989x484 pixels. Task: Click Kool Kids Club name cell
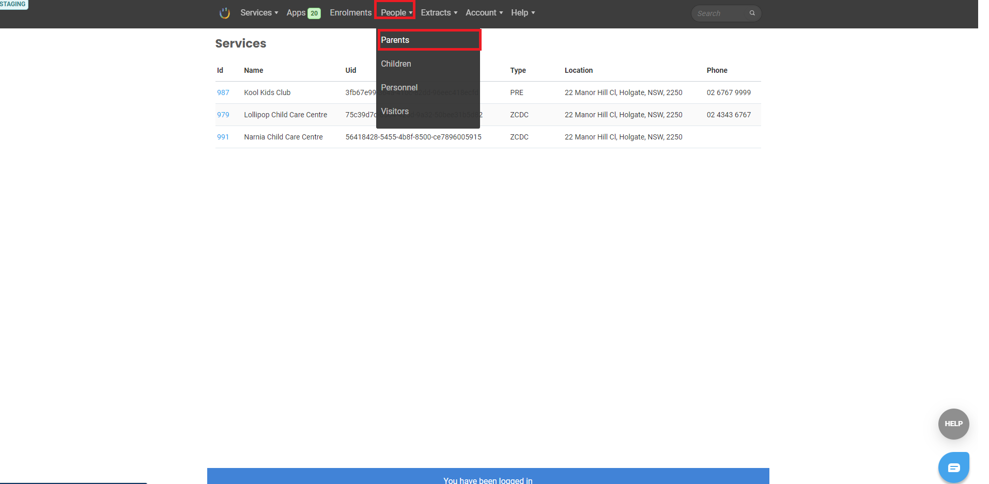click(x=267, y=92)
